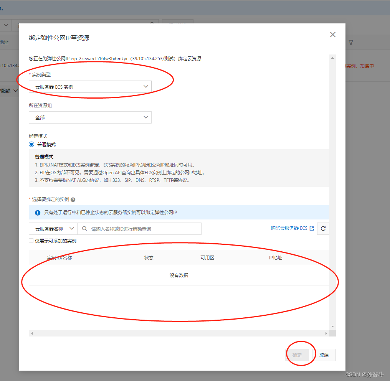Click the horizontal scrollbar left arrow
The width and height of the screenshot is (390, 381).
[32, 333]
